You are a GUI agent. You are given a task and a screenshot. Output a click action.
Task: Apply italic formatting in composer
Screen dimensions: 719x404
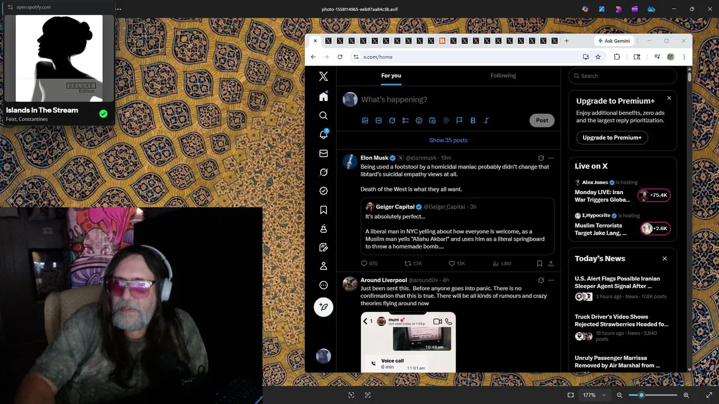tap(486, 120)
